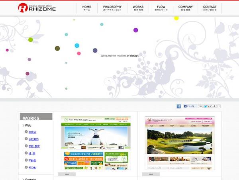The width and height of the screenshot is (239, 180).
Task: Open the CONTACT navigation item
Action: tap(210, 8)
